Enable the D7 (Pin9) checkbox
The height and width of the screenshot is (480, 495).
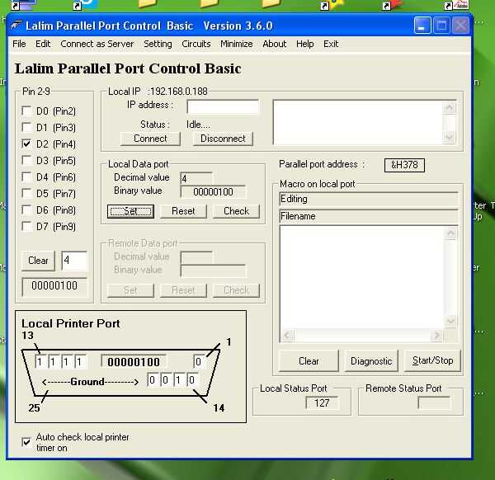click(x=26, y=226)
